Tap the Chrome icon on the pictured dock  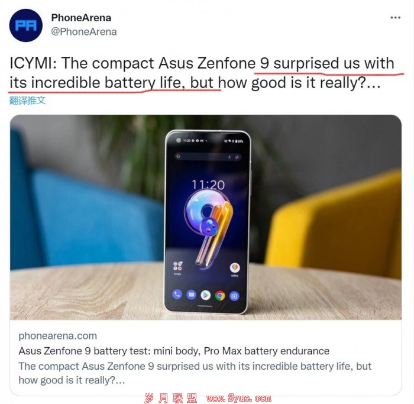pos(220,296)
